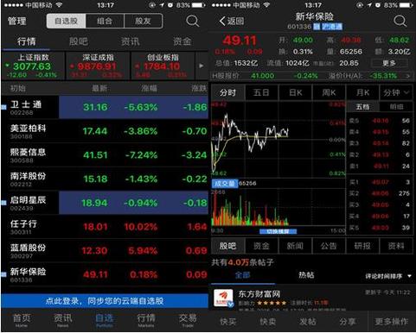Open the 美亚柏科 stock row
The width and height of the screenshot is (416, 333).
105,131
